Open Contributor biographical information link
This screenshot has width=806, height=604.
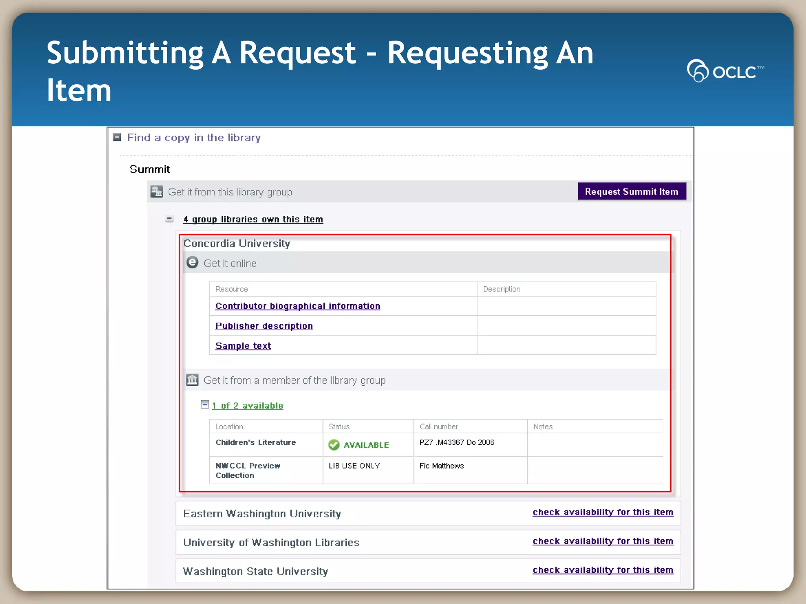[298, 306]
